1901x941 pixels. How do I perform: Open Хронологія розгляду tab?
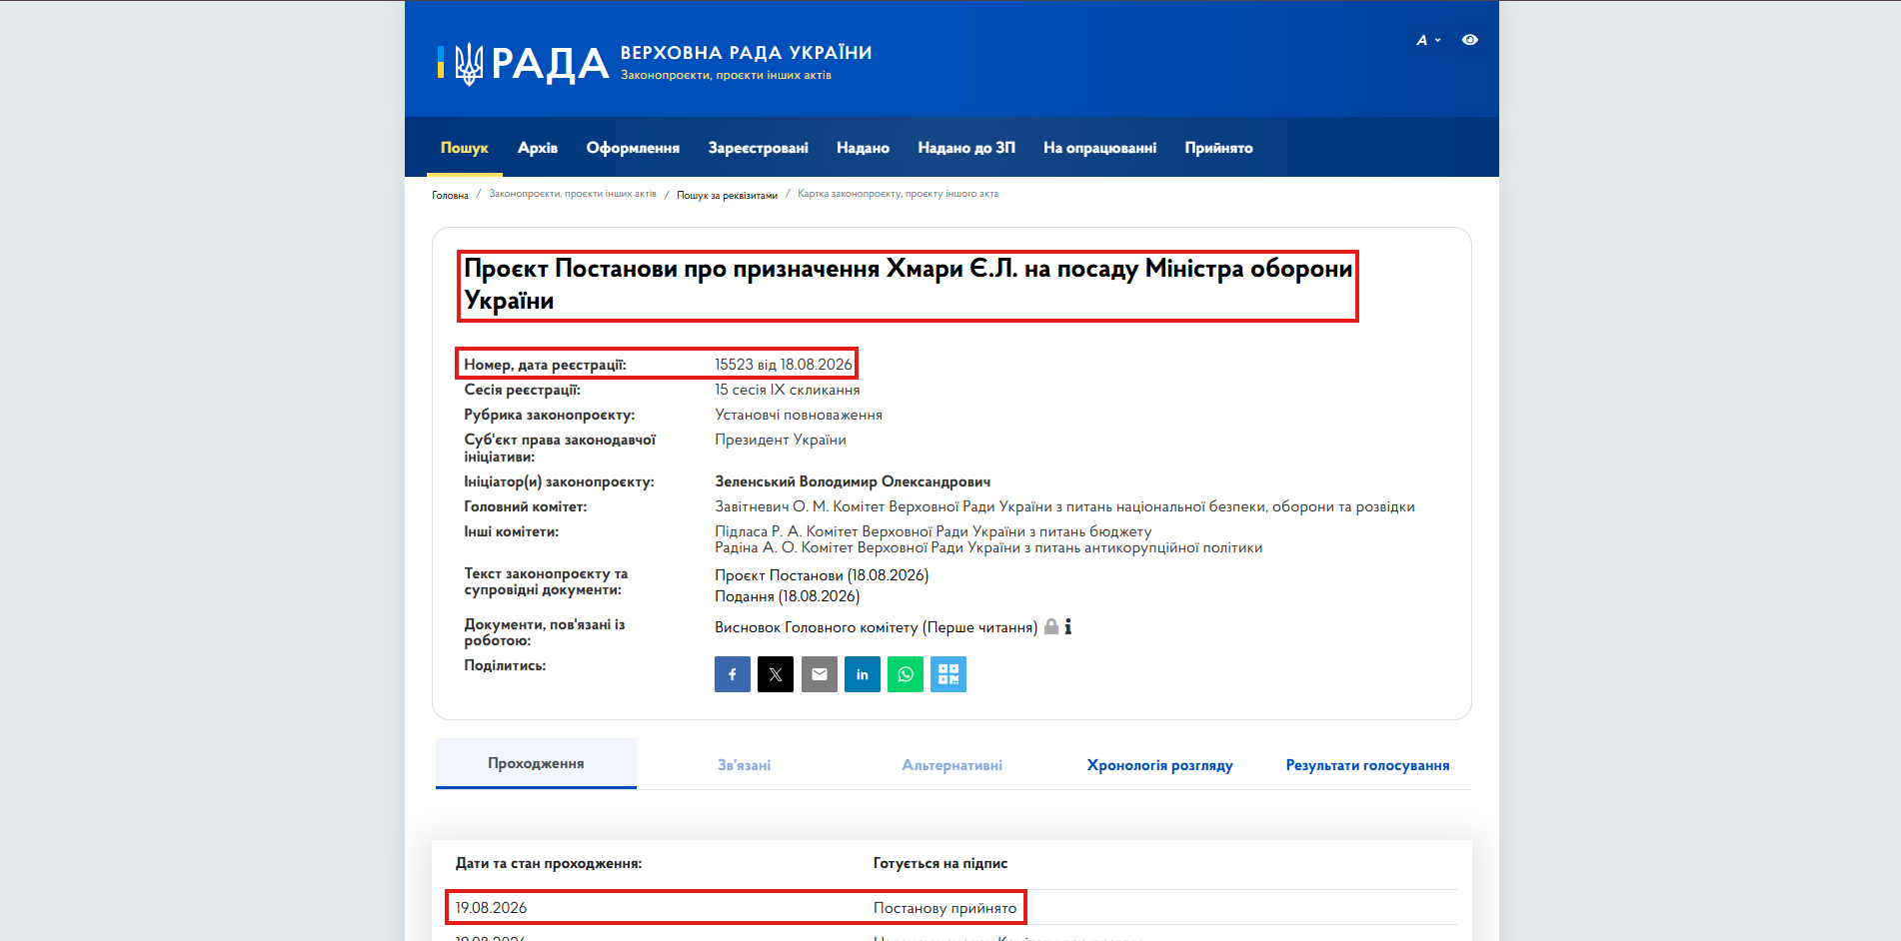[1160, 765]
